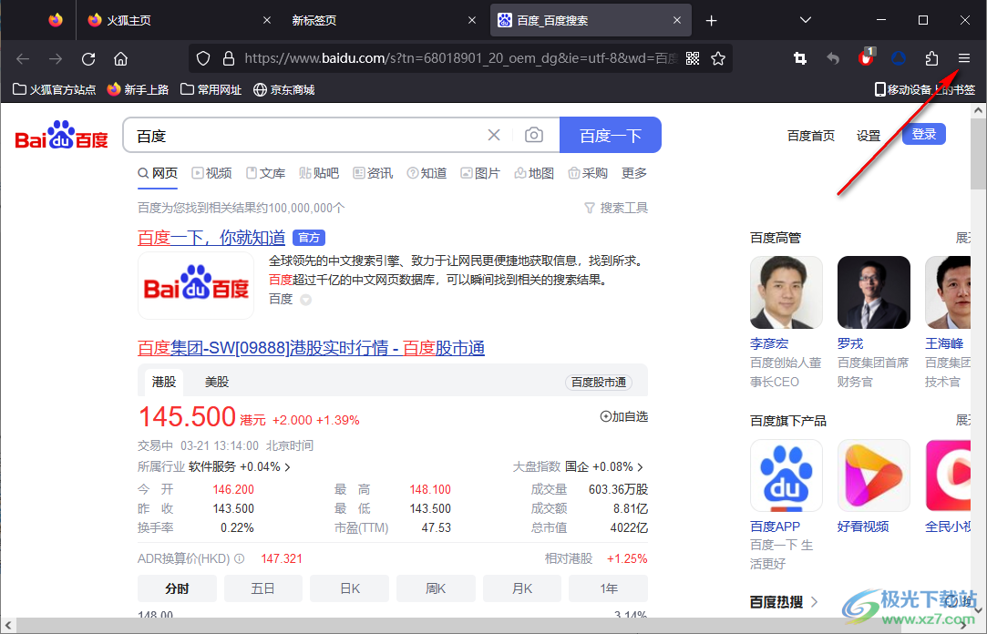Image resolution: width=987 pixels, height=634 pixels.
Task: Reload the current page
Action: point(88,58)
